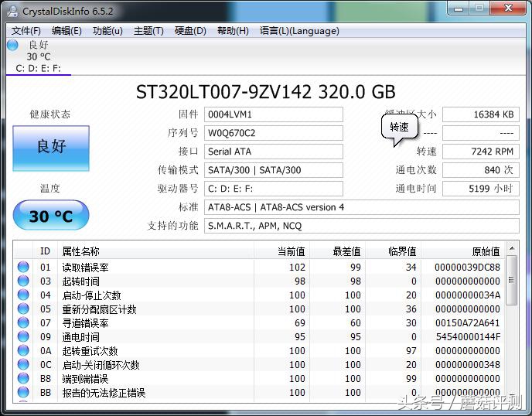
Task: Maximize the CrystalDiskInfo window
Action: point(479,9)
